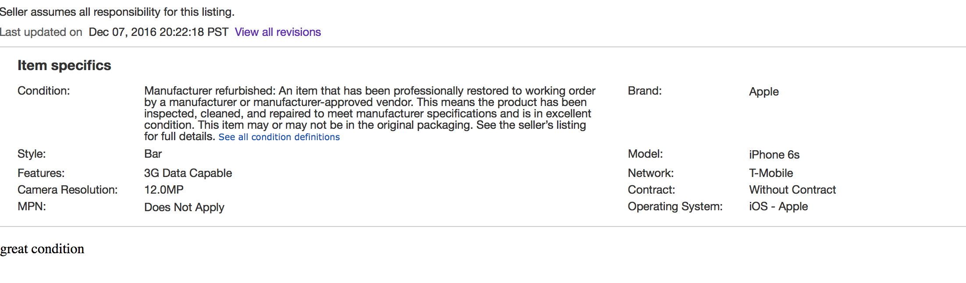The image size is (966, 283).
Task: Click See all condition definitions link
Action: [x=279, y=137]
